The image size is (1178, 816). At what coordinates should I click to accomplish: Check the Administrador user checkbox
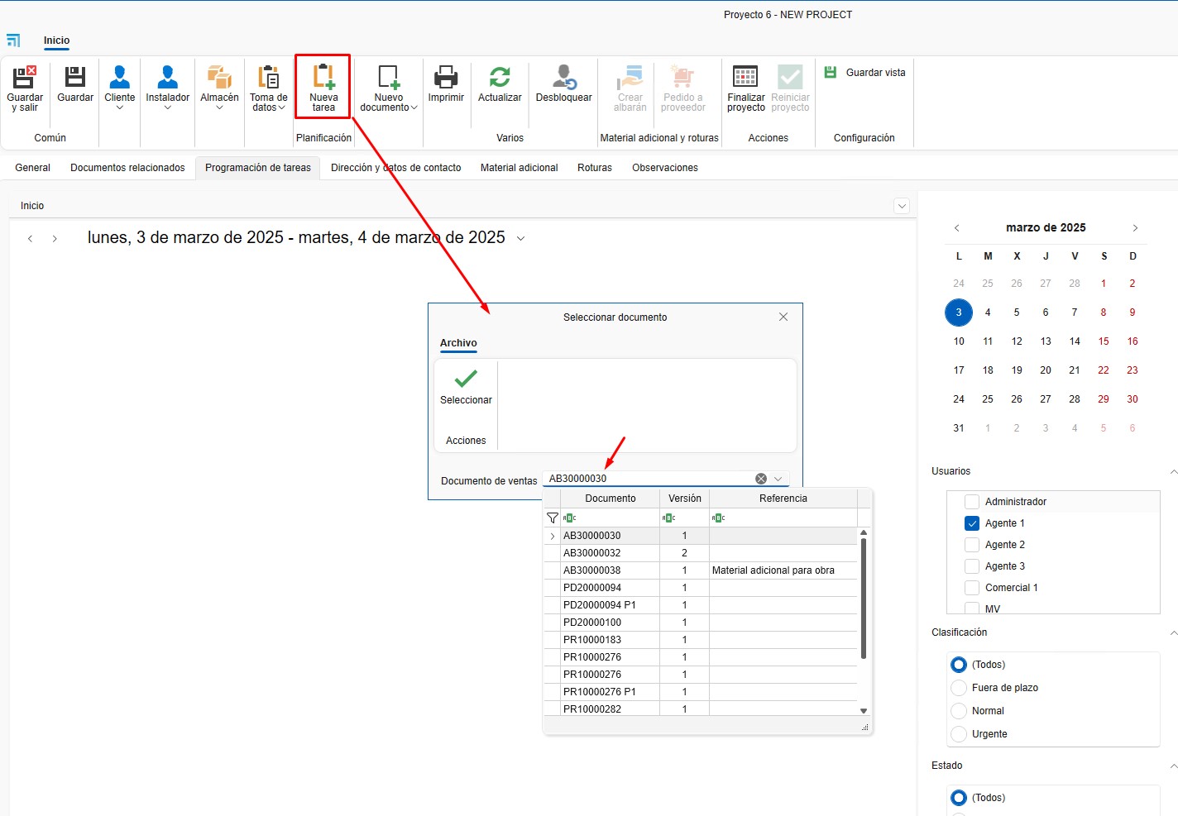point(972,502)
